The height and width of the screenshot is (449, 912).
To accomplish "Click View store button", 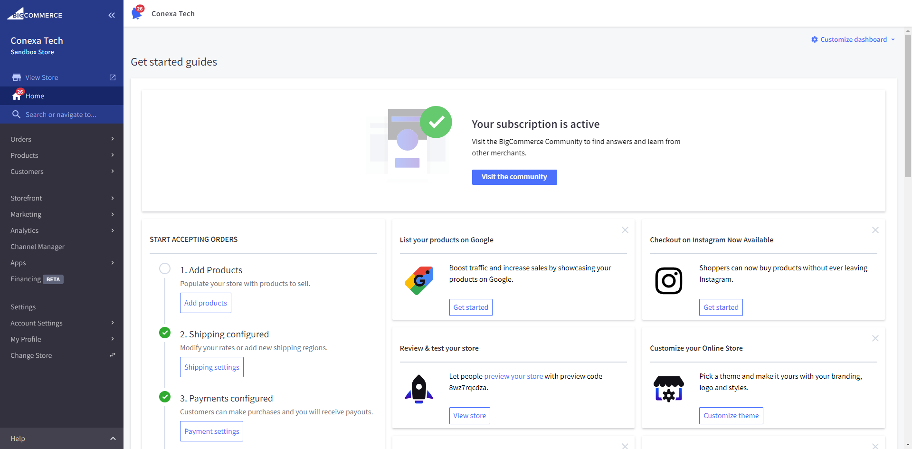I will coord(470,416).
